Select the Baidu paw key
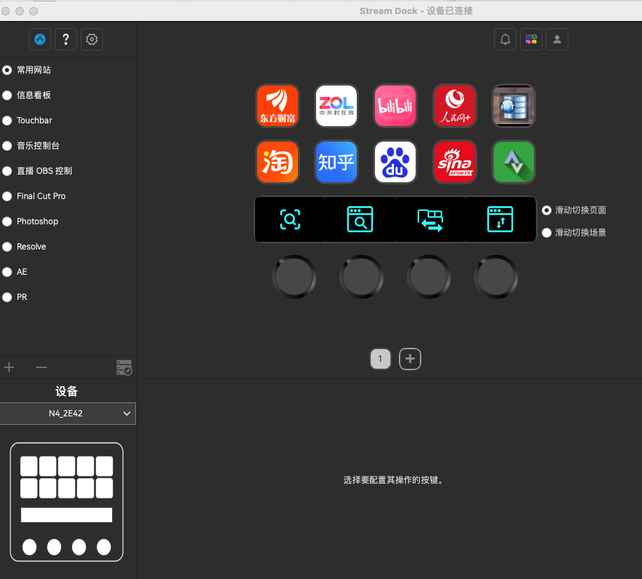Image resolution: width=642 pixels, height=579 pixels. pyautogui.click(x=395, y=162)
